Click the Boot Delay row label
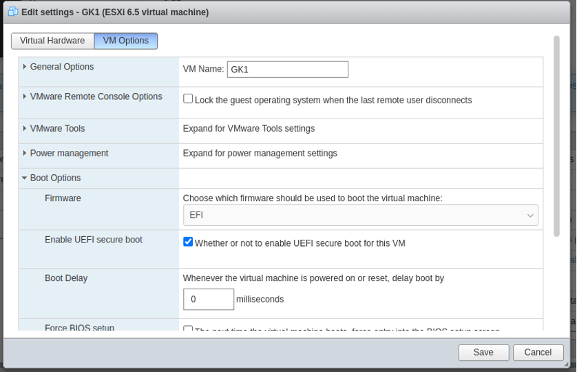577x372 pixels. pos(66,278)
